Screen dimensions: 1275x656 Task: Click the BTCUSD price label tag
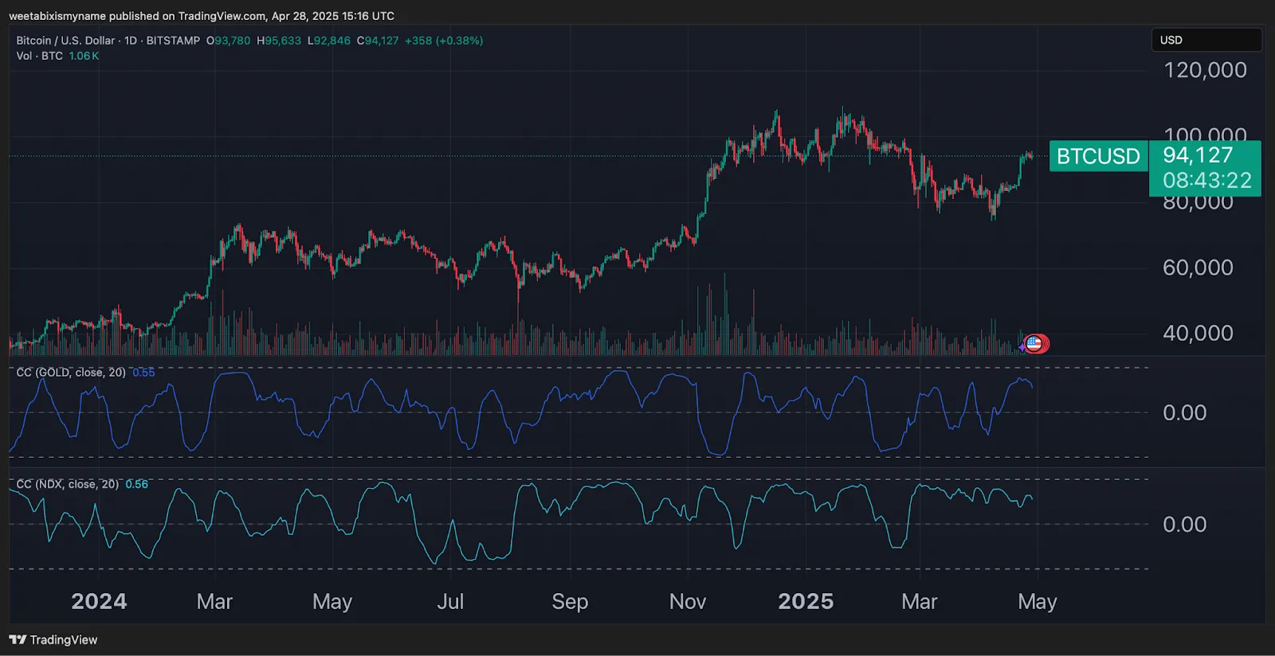pyautogui.click(x=1098, y=156)
